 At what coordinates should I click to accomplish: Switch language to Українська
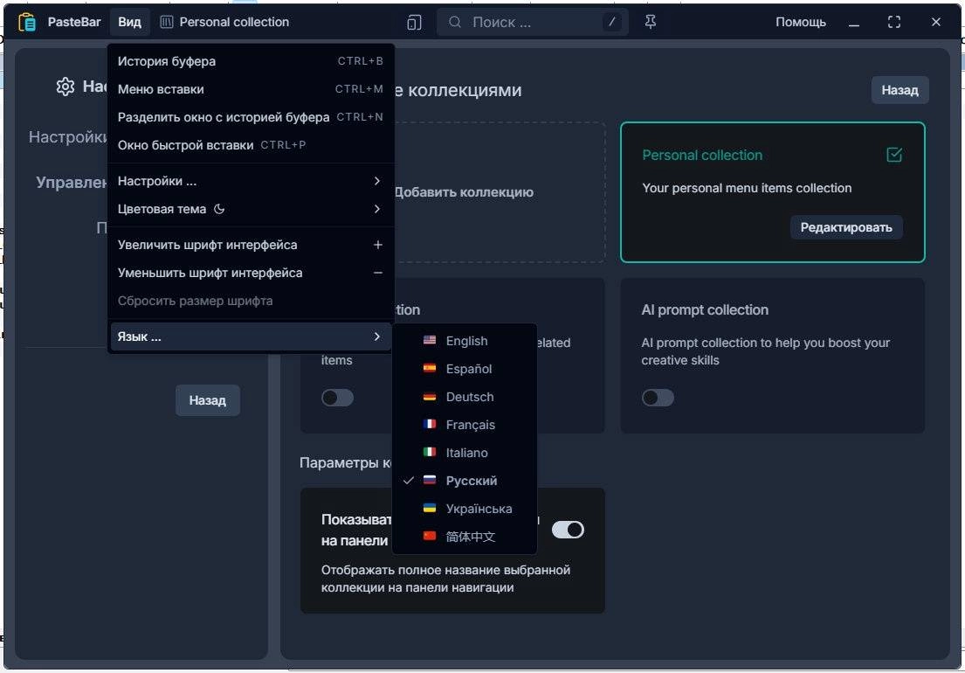pos(465,509)
